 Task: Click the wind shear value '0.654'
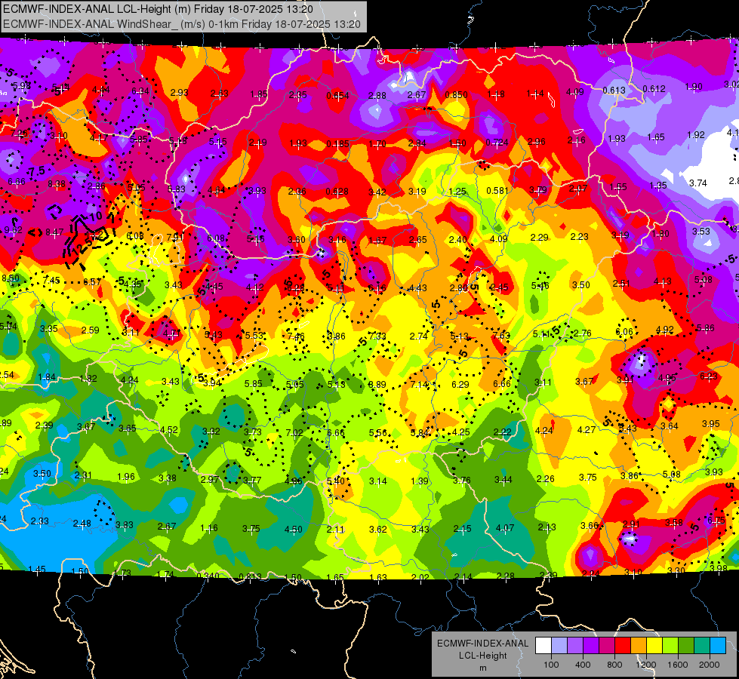coord(337,96)
